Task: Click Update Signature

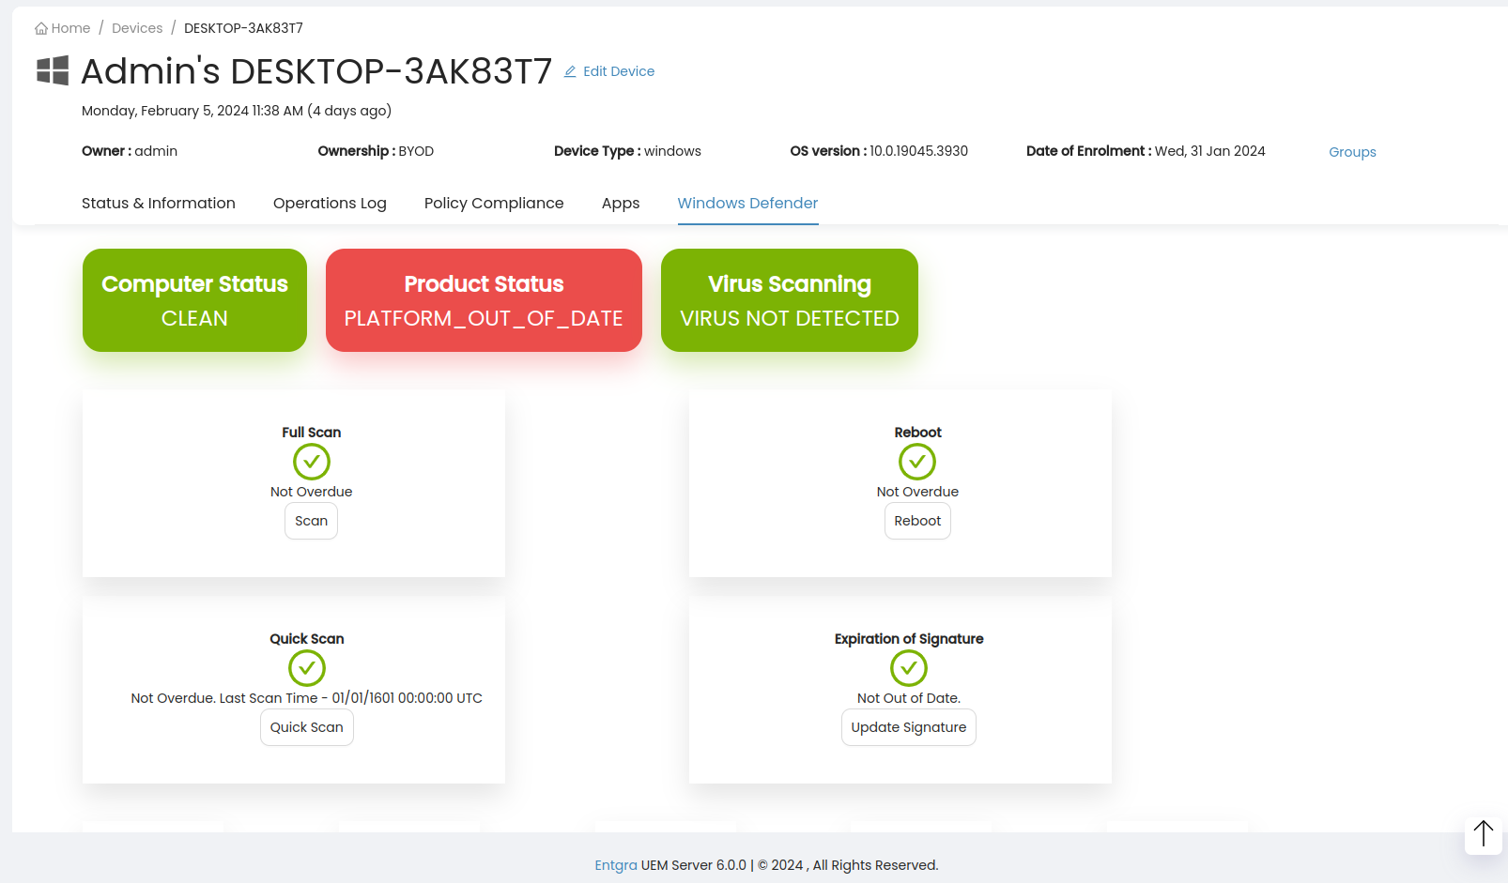Action: [908, 727]
